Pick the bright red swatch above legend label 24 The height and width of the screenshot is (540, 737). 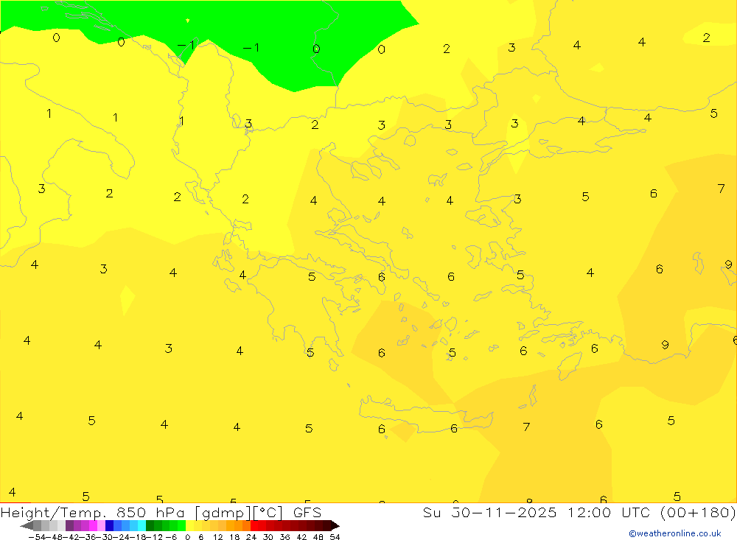click(x=254, y=526)
